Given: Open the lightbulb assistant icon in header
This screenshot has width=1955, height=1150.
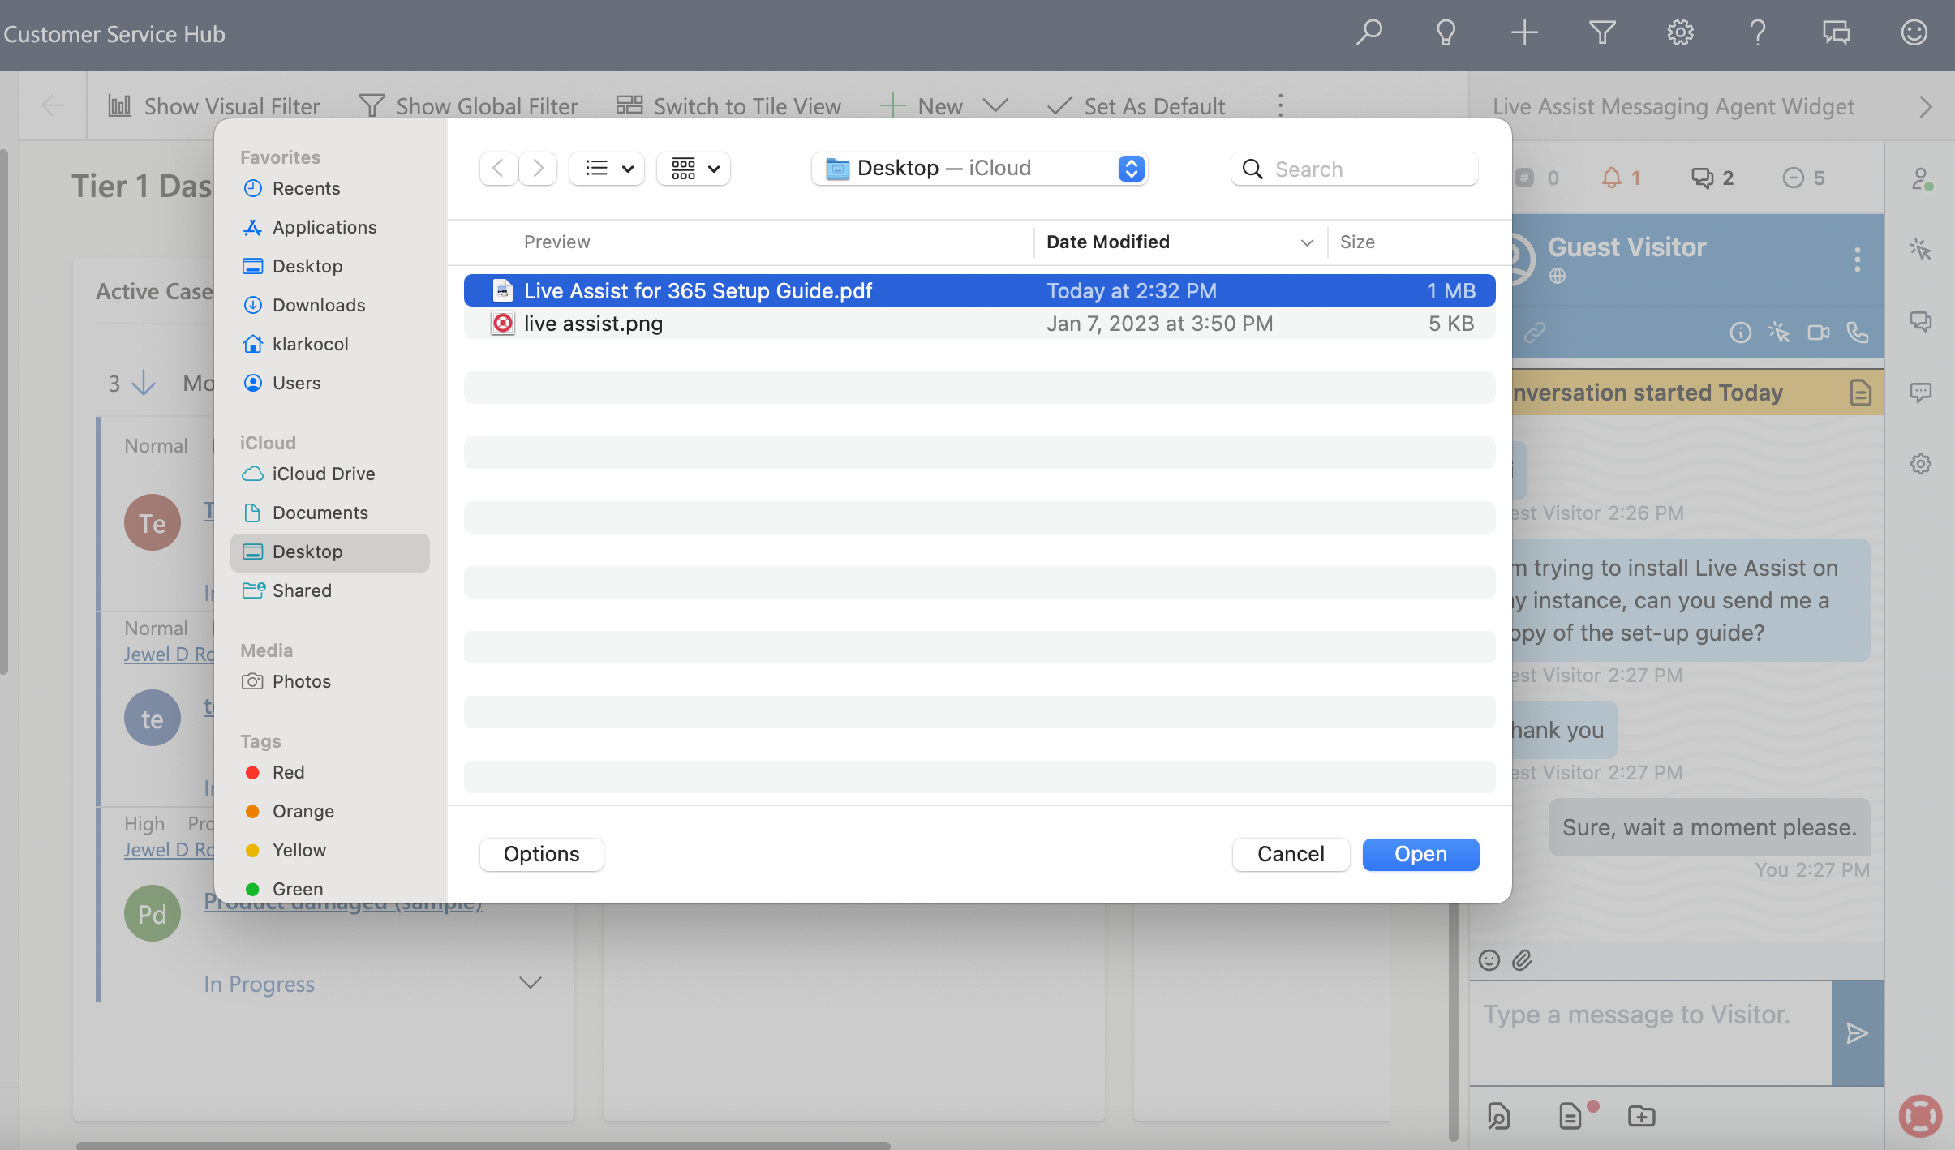Looking at the screenshot, I should [x=1446, y=33].
